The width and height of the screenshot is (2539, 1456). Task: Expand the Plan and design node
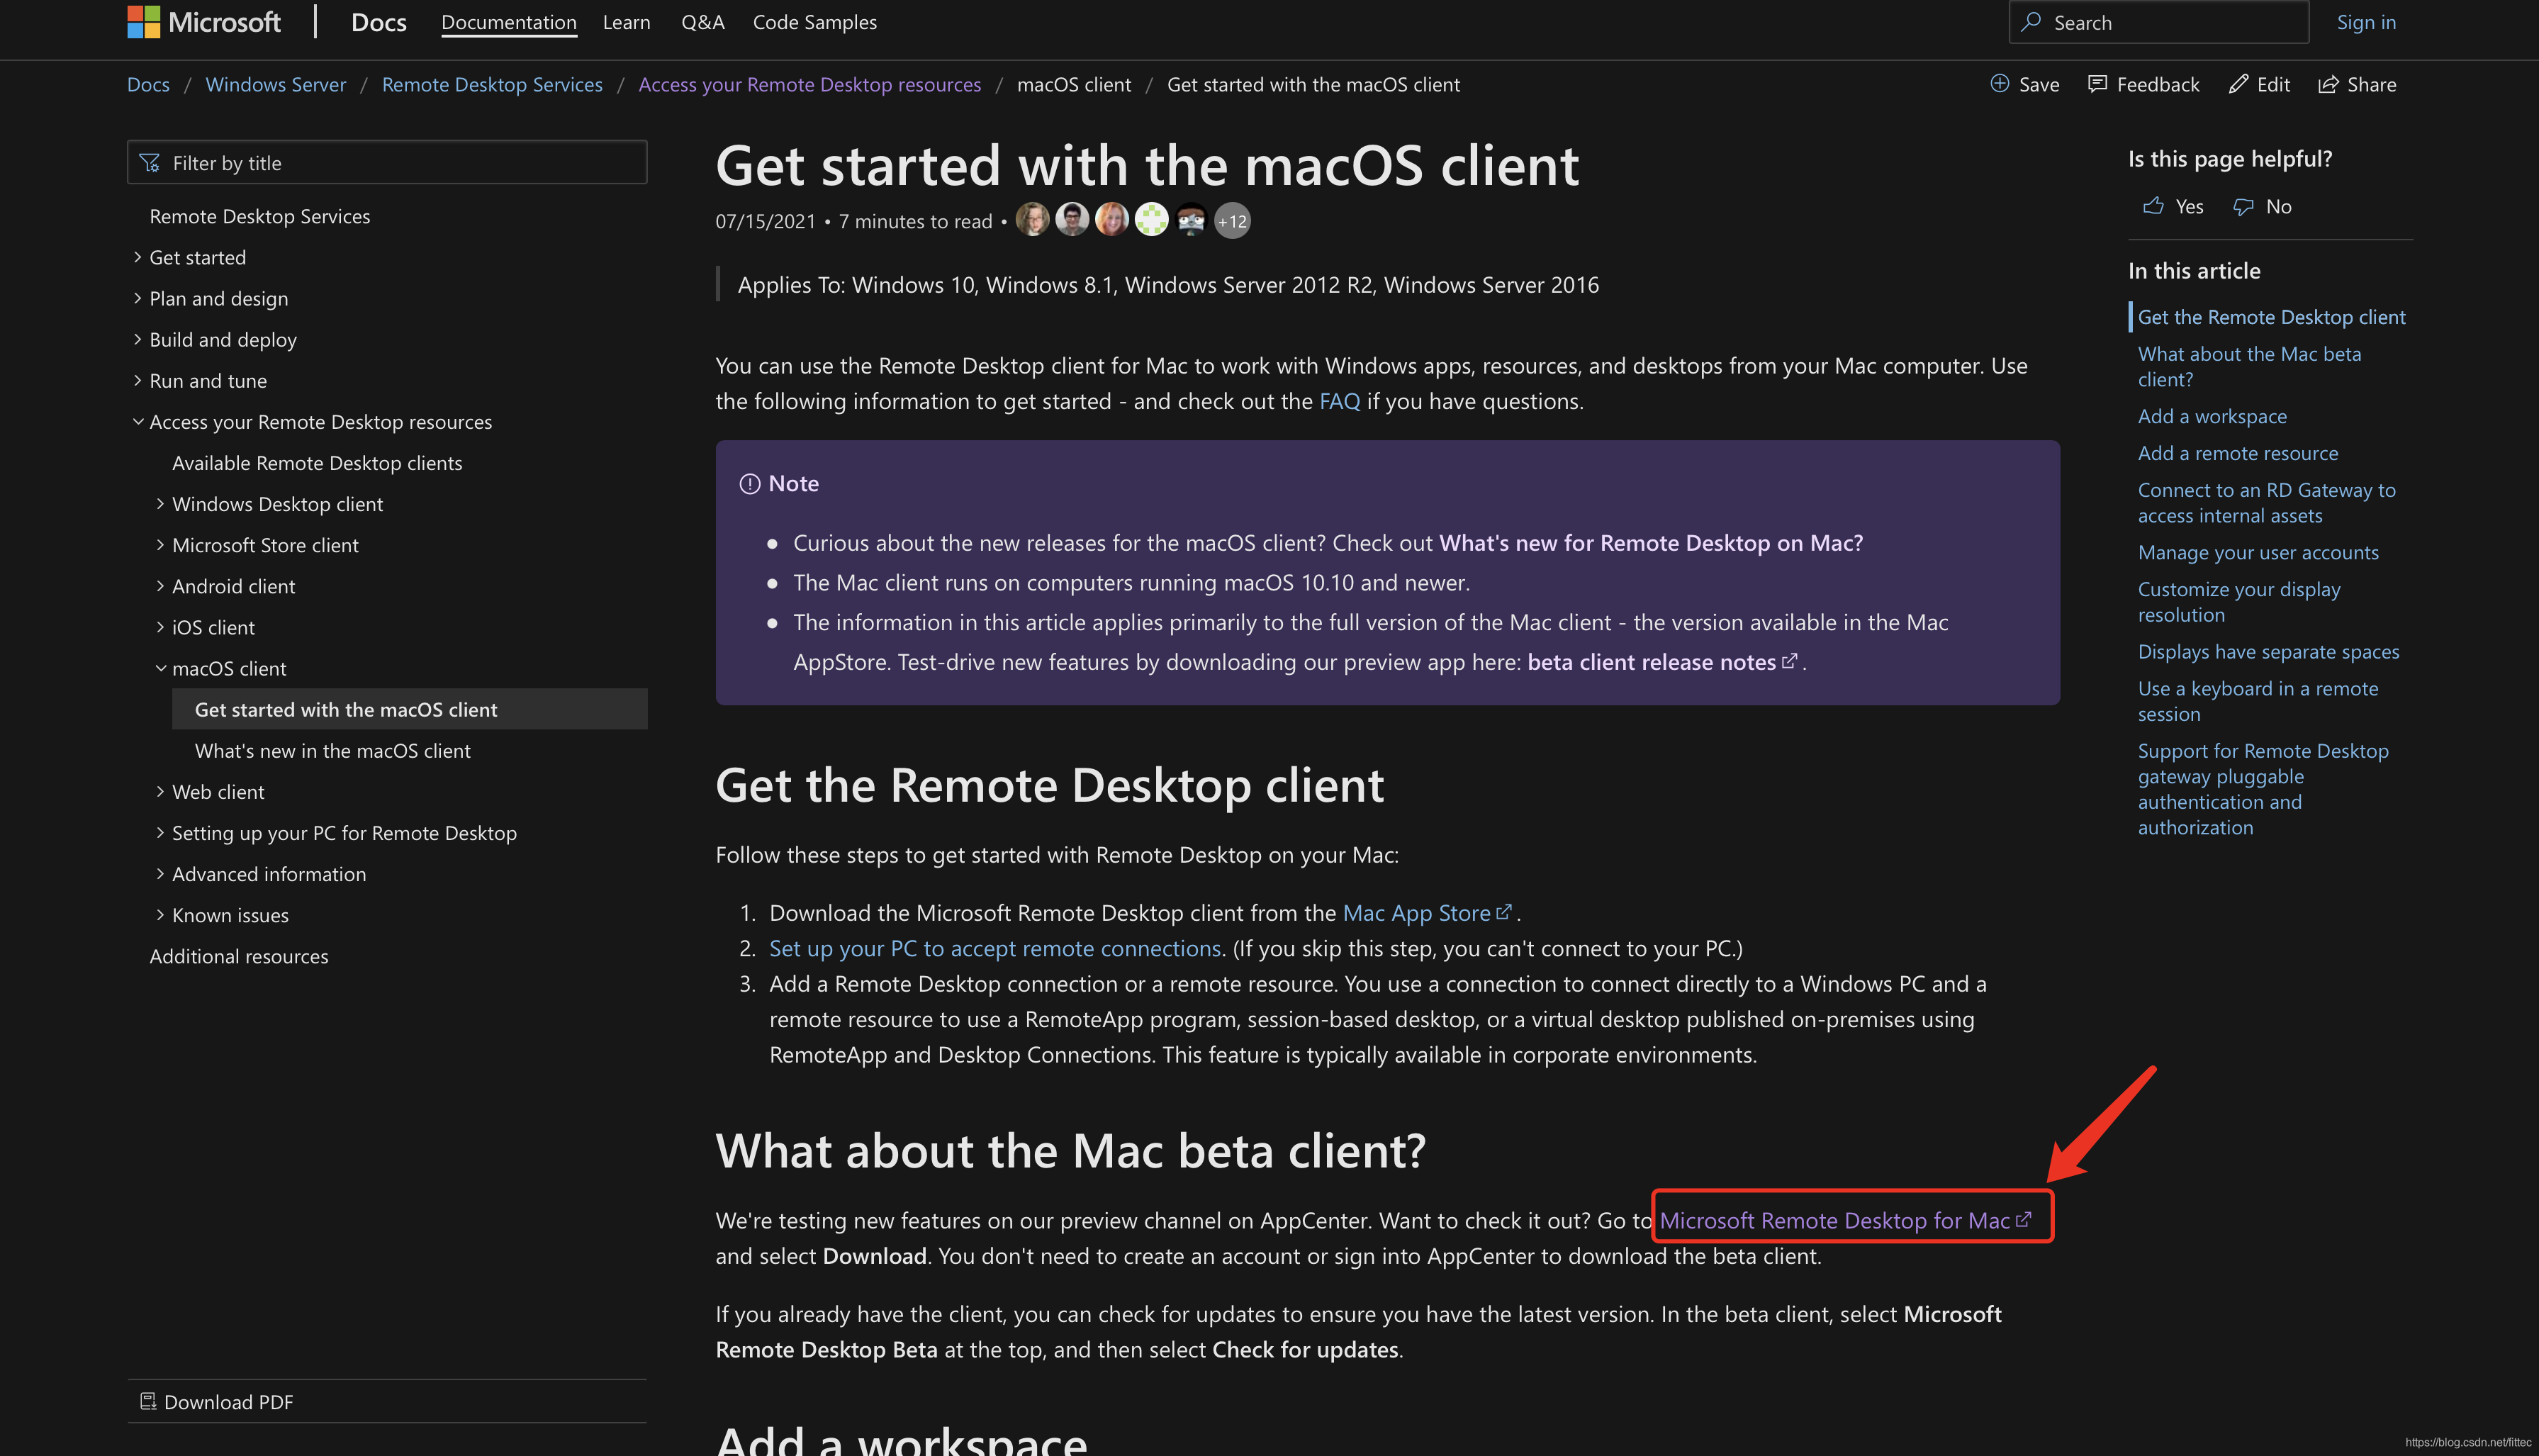[x=138, y=298]
